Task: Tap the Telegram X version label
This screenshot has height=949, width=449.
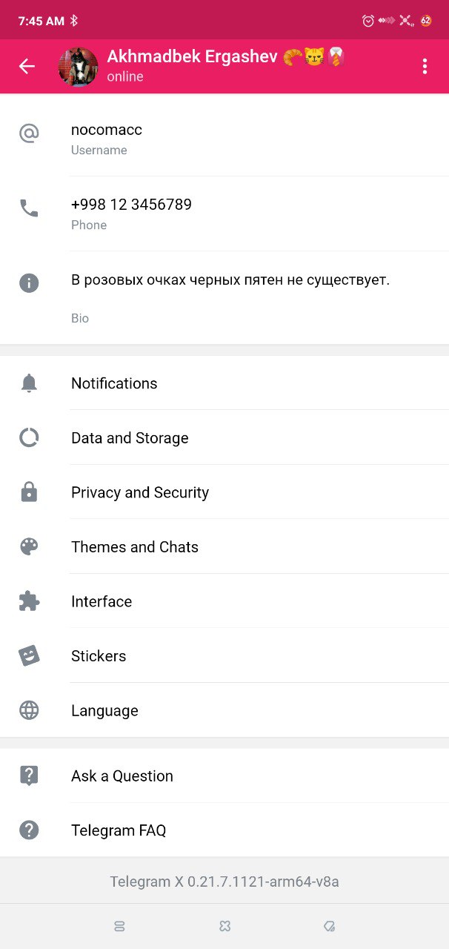Action: pyautogui.click(x=224, y=882)
